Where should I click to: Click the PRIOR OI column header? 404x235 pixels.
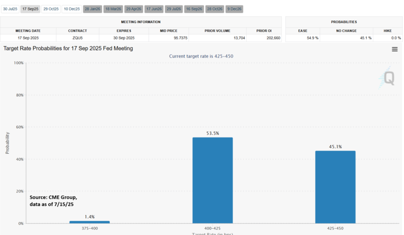pyautogui.click(x=265, y=30)
